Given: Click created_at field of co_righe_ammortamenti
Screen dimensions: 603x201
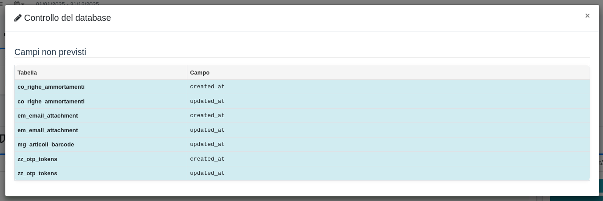Looking at the screenshot, I should [207, 87].
